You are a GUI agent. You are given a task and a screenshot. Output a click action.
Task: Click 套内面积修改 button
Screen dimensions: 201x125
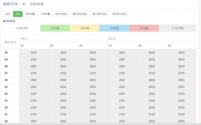[99, 14]
